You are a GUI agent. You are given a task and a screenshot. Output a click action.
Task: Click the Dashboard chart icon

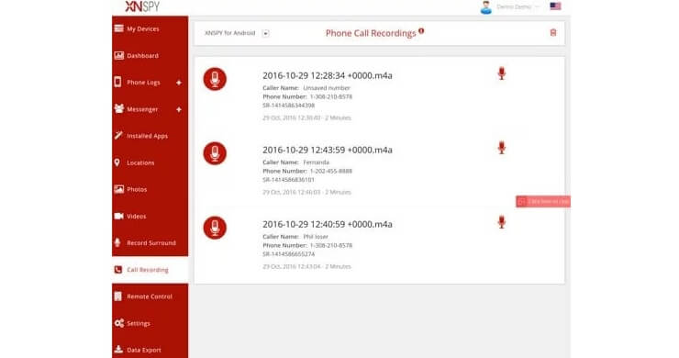[x=118, y=55]
